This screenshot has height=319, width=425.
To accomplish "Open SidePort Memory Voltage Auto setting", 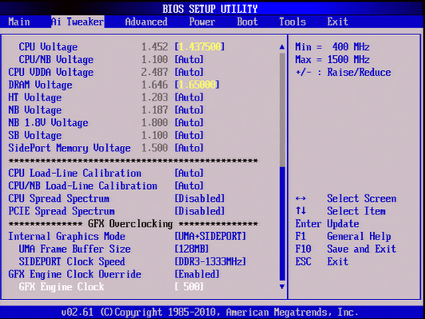I will tap(189, 148).
